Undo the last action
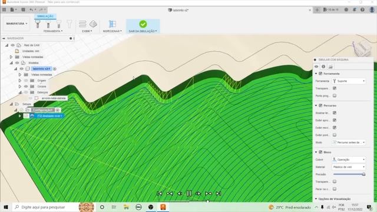Screen dimensions: 377x212 click(32, 9)
